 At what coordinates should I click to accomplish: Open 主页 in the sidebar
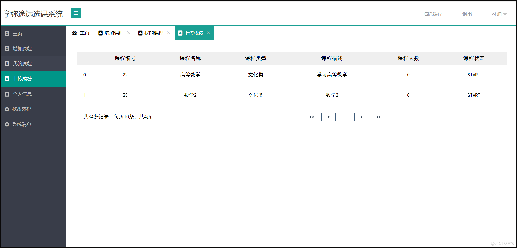click(33, 34)
